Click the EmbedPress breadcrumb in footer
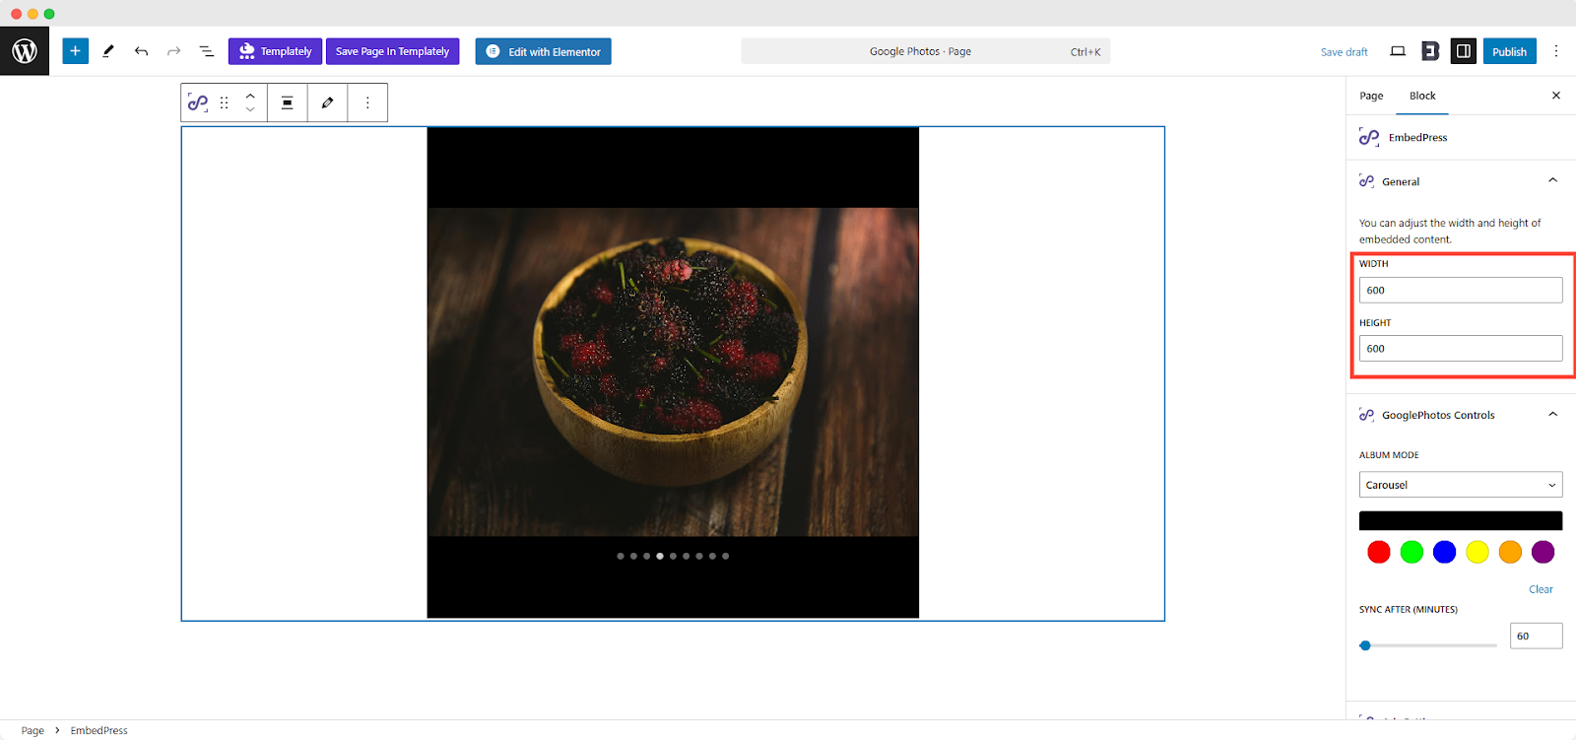Viewport: 1576px width, 740px height. coord(98,730)
